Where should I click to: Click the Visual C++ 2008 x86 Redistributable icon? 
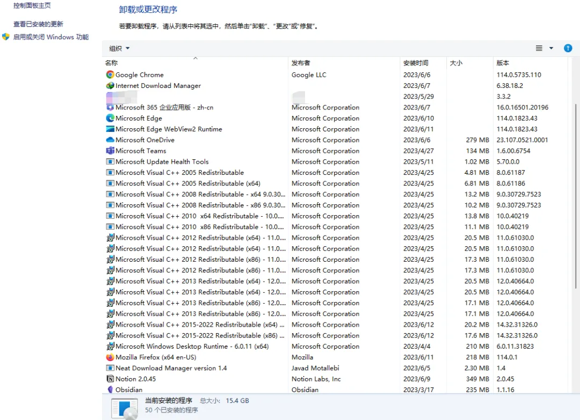coord(110,205)
